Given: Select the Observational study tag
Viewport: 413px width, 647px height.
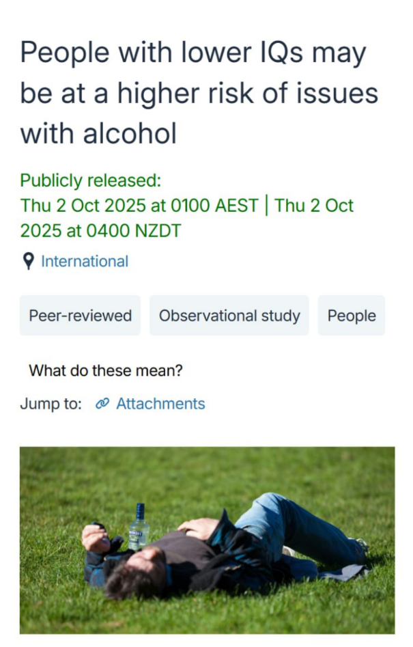Looking at the screenshot, I should click(x=229, y=316).
